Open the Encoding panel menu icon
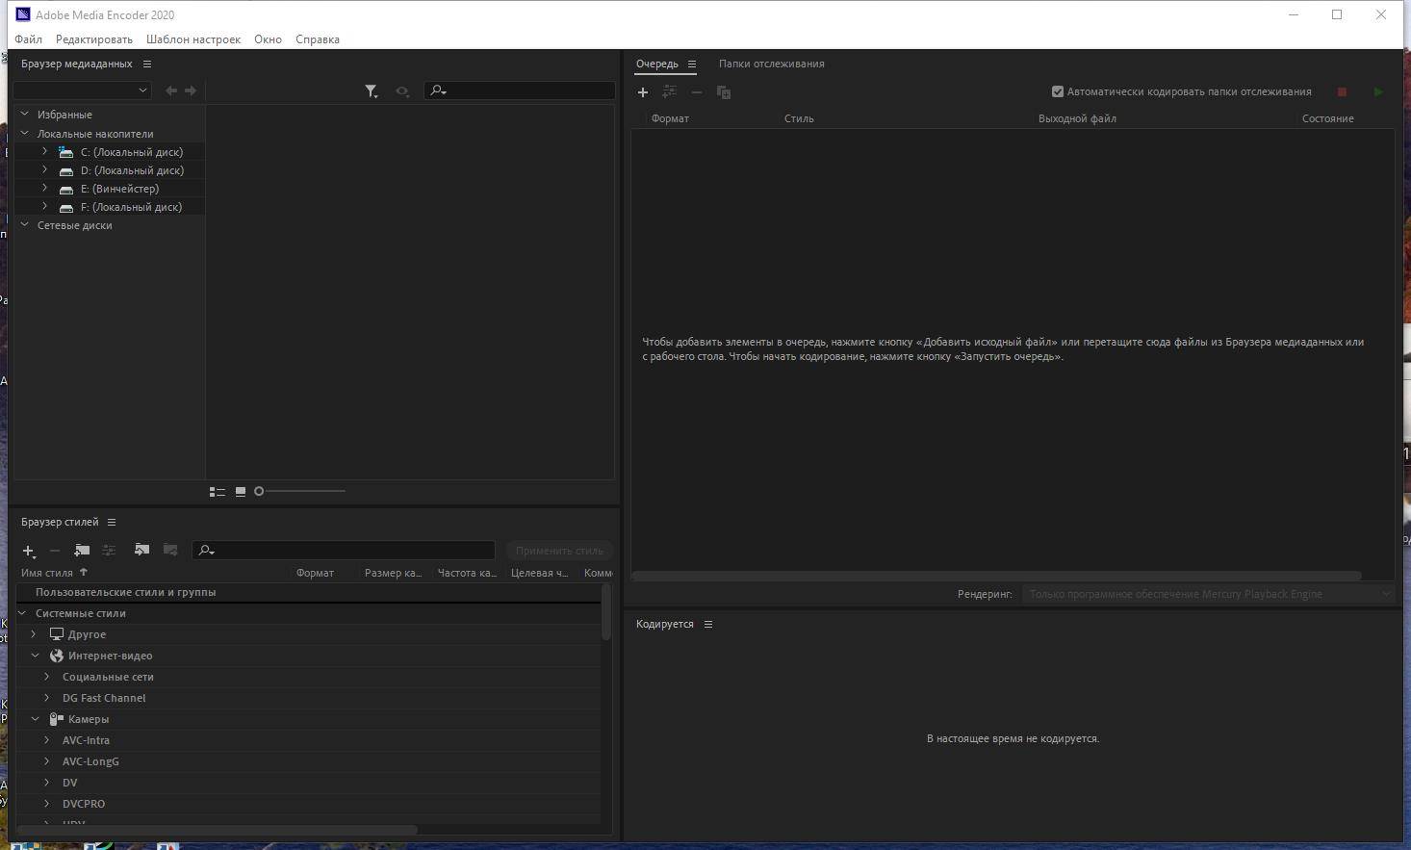Image resolution: width=1411 pixels, height=850 pixels. (x=708, y=624)
